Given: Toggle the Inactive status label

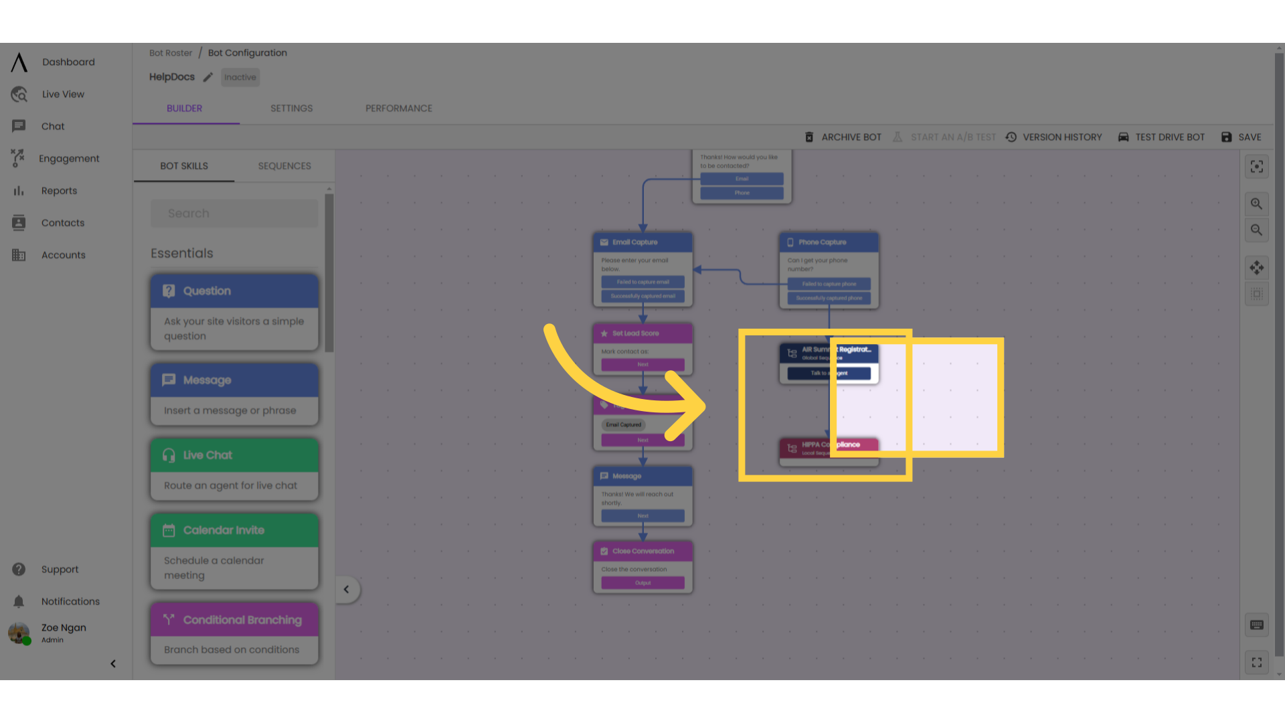Looking at the screenshot, I should [240, 77].
